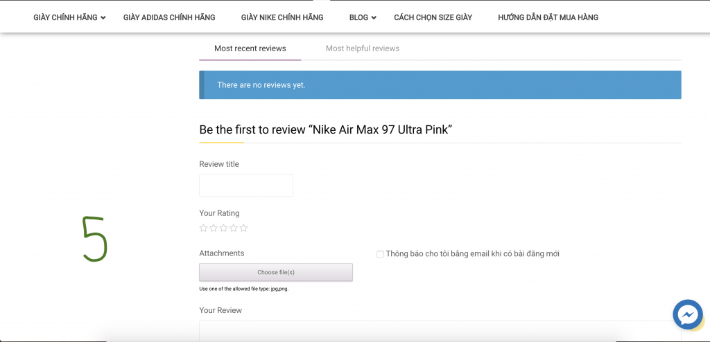Click the Choose file(s) button
This screenshot has width=710, height=342.
(x=276, y=272)
